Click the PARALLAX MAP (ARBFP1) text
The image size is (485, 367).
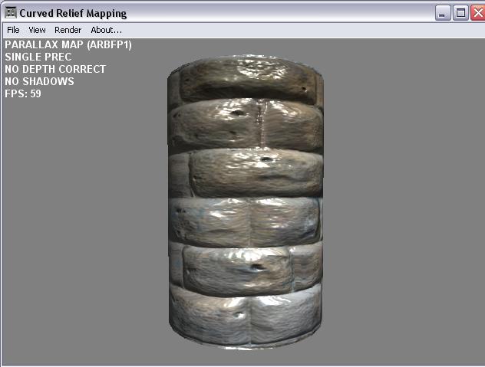[68, 44]
